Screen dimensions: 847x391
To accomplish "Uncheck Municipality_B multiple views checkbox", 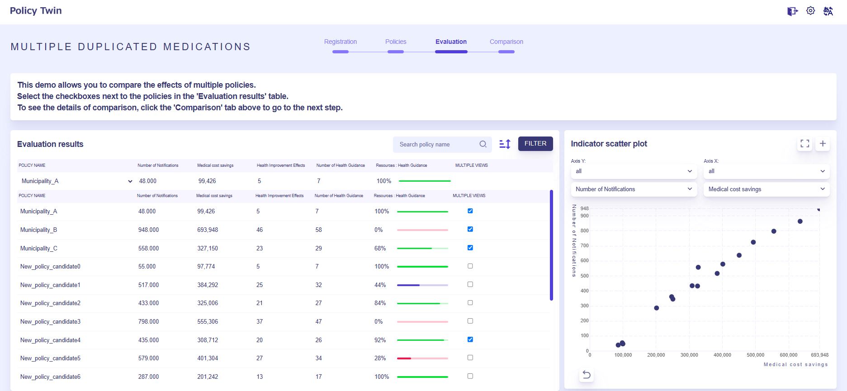I will click(470, 229).
